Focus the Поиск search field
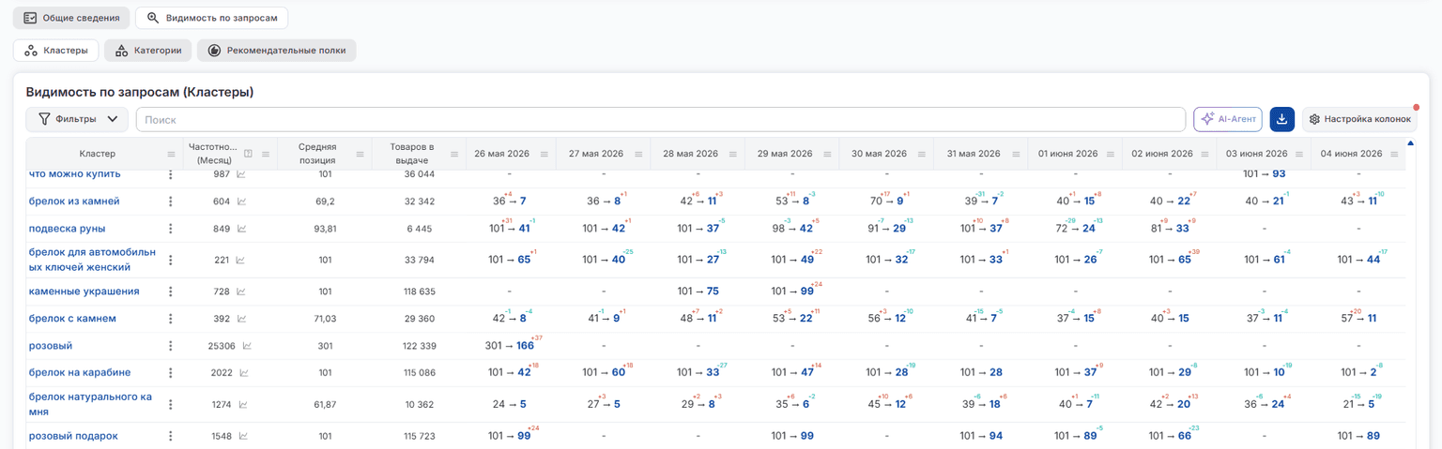1442x449 pixels. [x=661, y=119]
